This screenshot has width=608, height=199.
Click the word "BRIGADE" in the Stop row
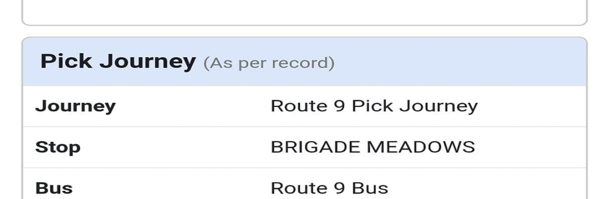pos(315,147)
